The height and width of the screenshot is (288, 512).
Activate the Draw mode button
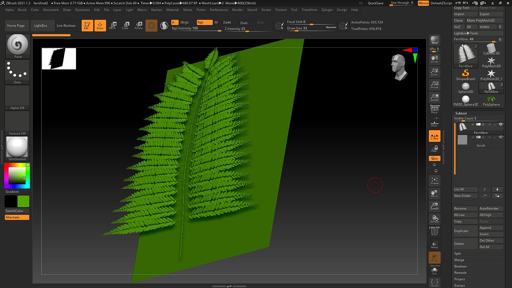(100, 26)
